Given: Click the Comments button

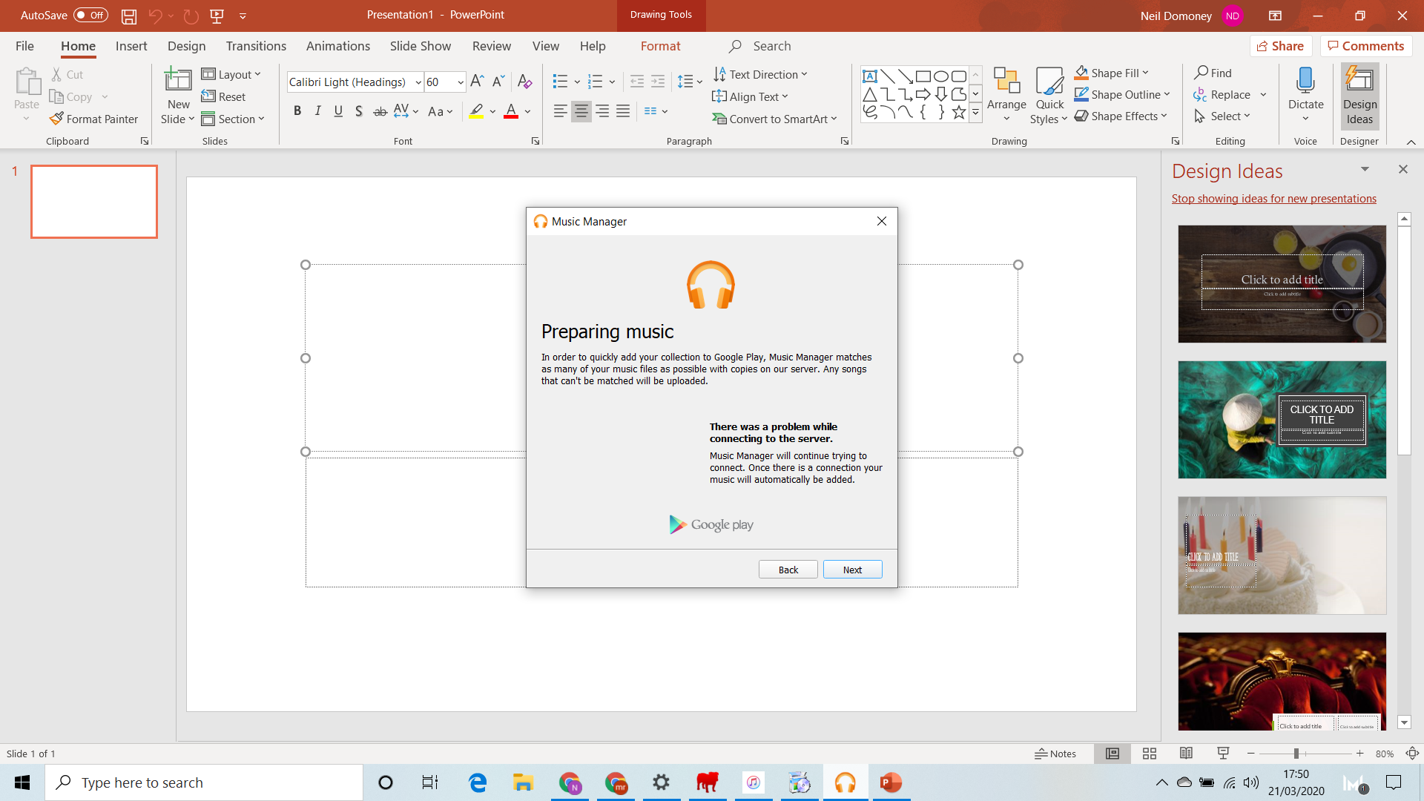Looking at the screenshot, I should (1366, 46).
